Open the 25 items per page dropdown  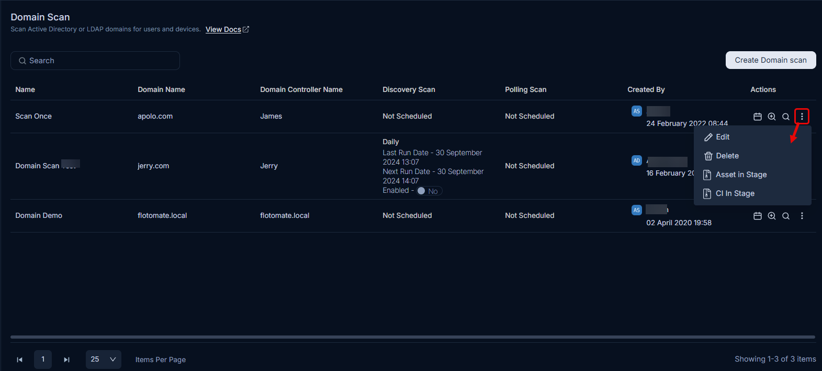pos(104,360)
